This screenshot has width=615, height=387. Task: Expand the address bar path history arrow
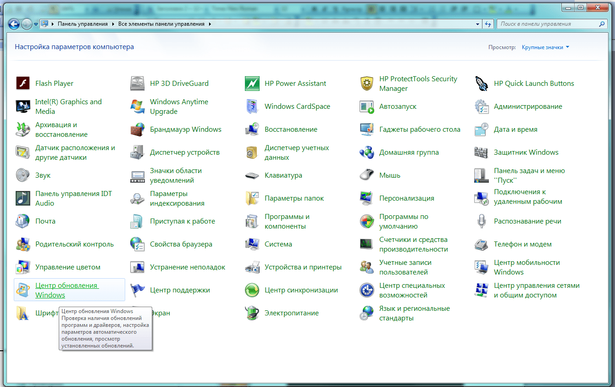(477, 24)
